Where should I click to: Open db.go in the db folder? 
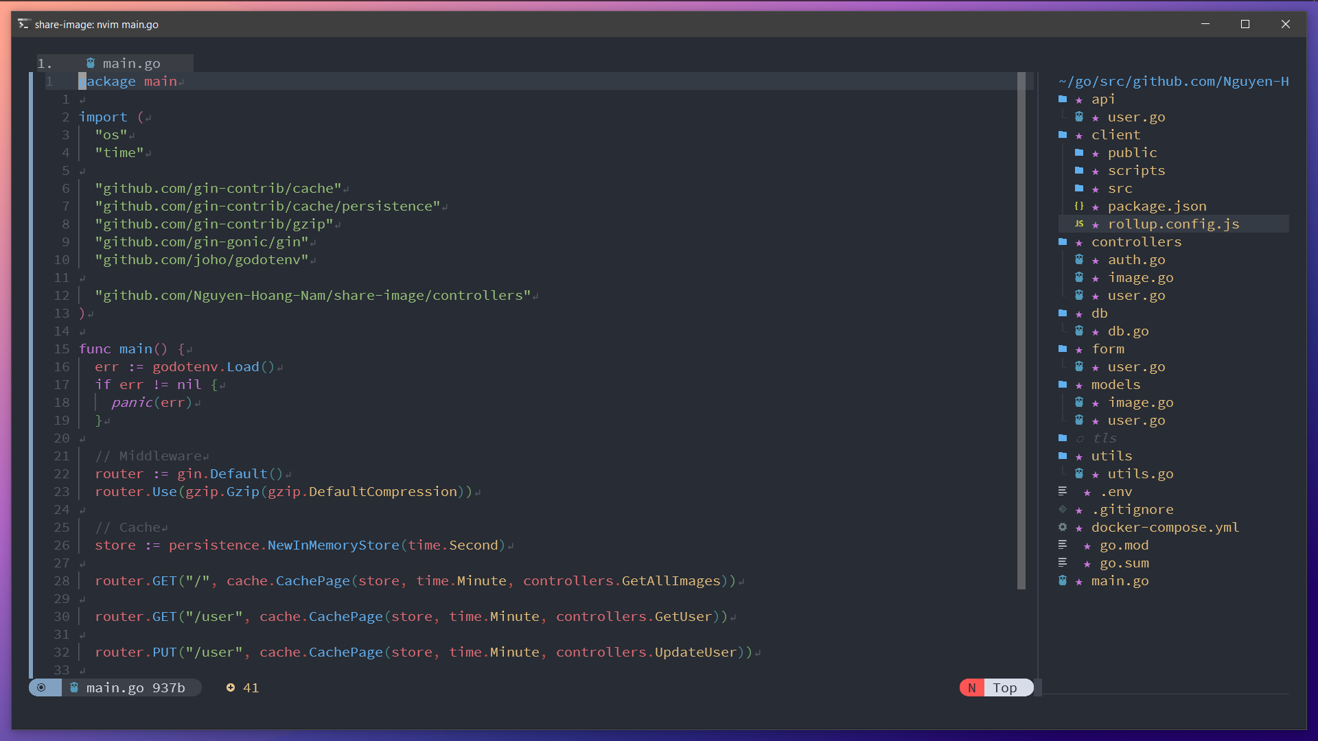(1127, 331)
